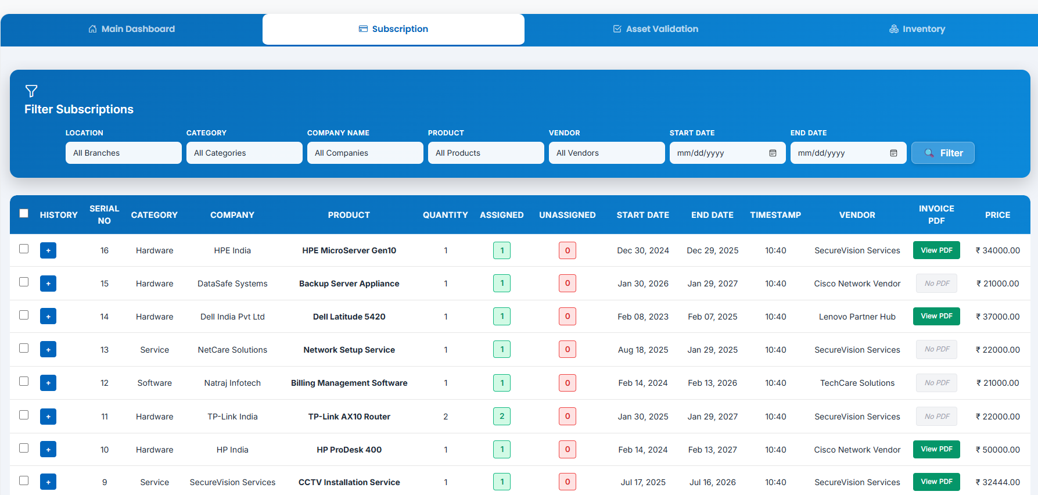Expand history for serial no 13
The image size is (1038, 495).
(48, 350)
